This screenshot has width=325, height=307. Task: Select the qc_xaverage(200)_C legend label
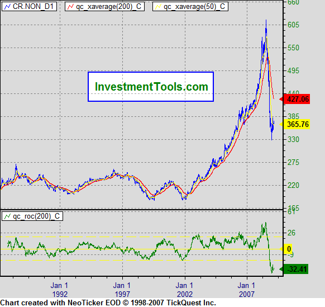coord(109,7)
